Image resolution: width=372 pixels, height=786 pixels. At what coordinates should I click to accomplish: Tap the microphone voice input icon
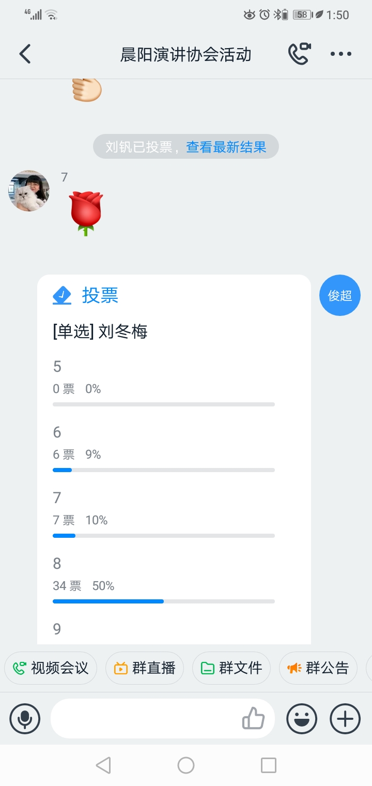tap(25, 719)
